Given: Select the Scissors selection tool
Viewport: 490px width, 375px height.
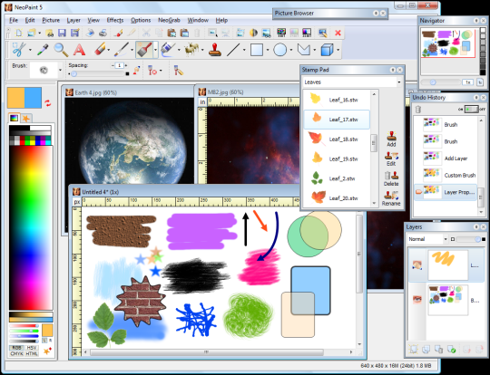Looking at the screenshot, I should (x=19, y=49).
